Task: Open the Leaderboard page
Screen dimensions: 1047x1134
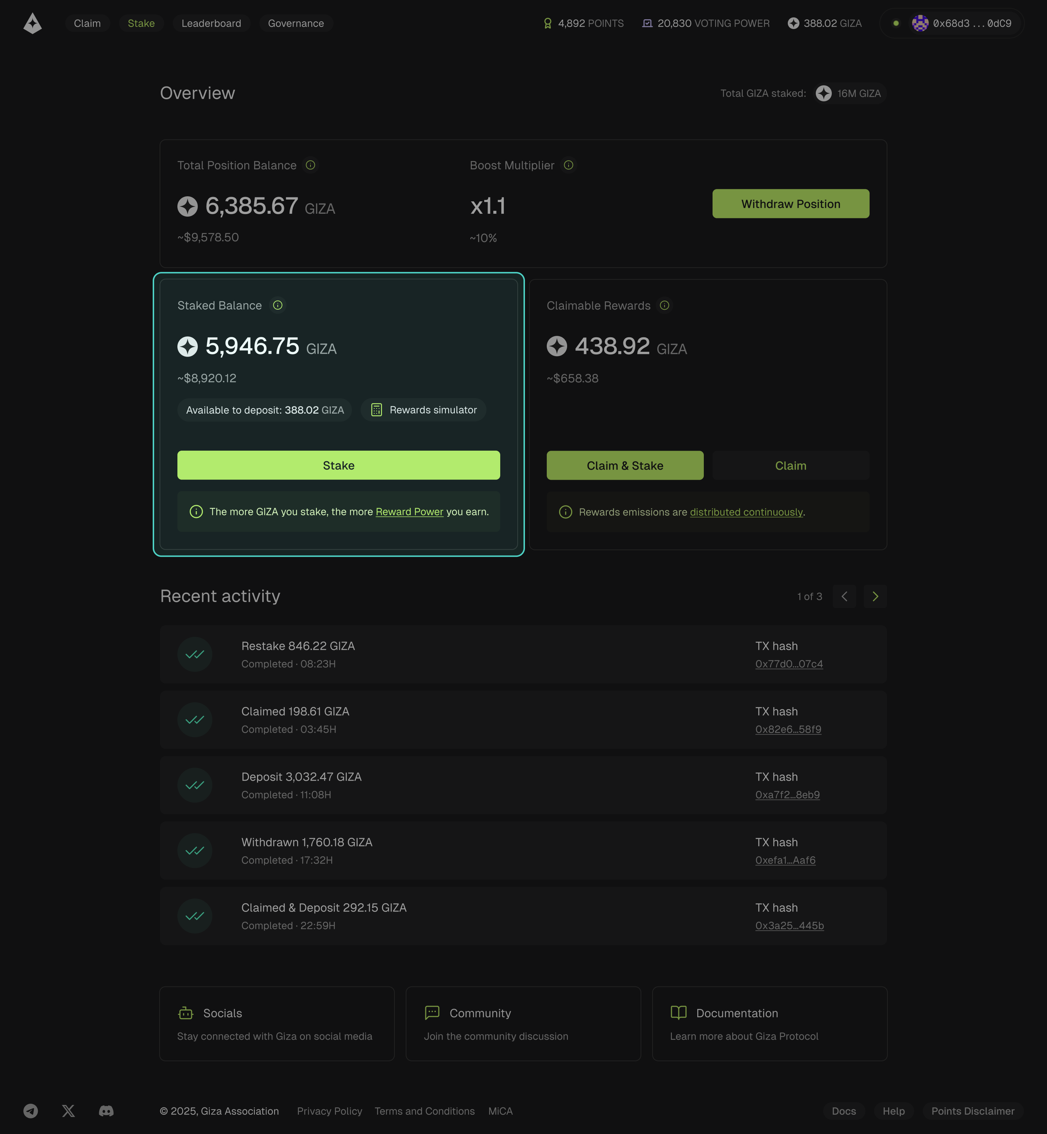Action: 211,23
